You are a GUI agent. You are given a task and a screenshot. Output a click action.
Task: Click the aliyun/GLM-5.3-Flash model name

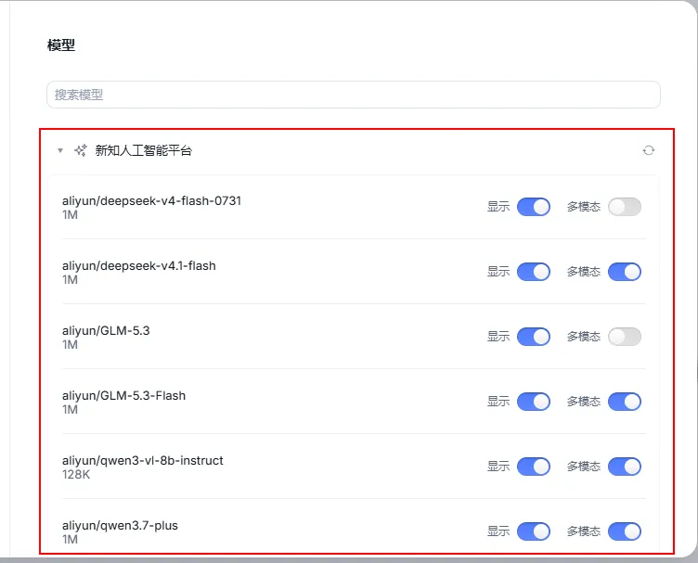[123, 396]
